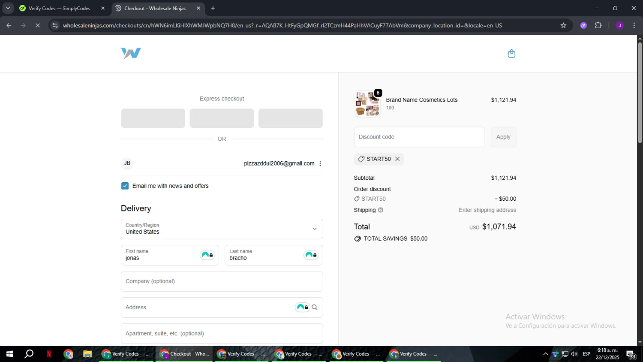Click the shipping info help icon
This screenshot has height=362, width=643.
tap(380, 210)
